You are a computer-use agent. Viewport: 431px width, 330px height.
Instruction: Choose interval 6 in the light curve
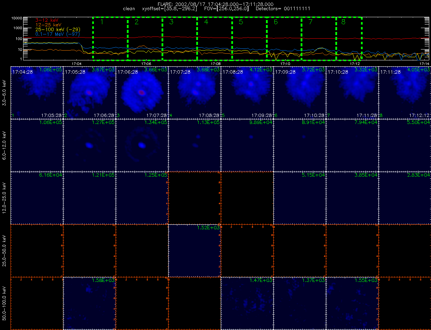click(284, 38)
